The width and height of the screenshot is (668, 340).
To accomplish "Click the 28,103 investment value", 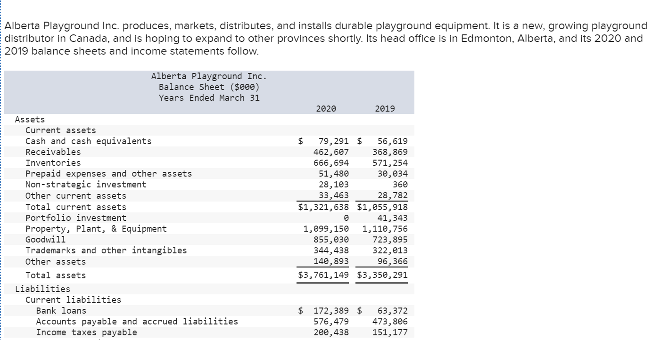I will [334, 185].
